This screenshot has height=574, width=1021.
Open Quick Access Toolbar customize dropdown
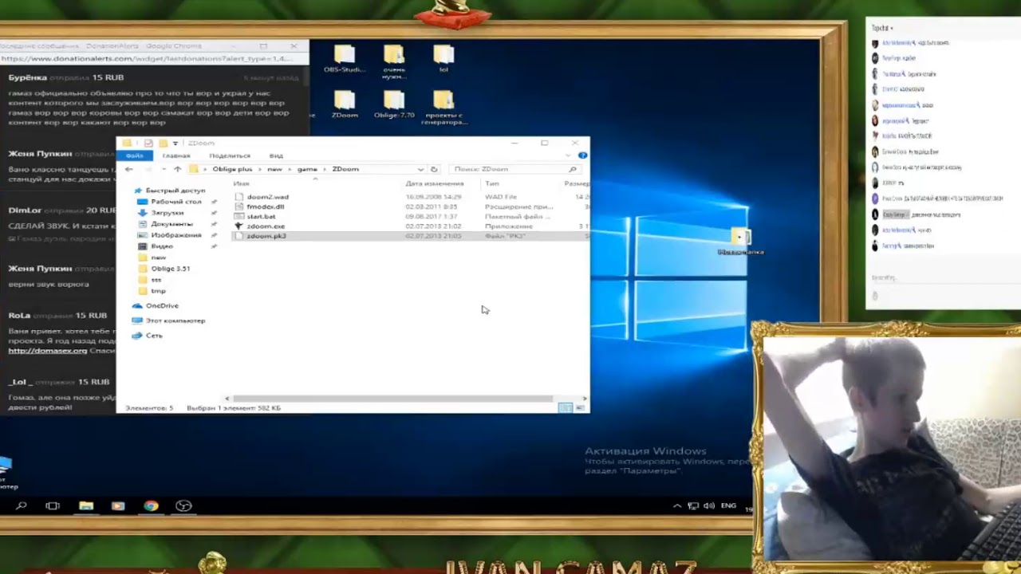pyautogui.click(x=175, y=143)
